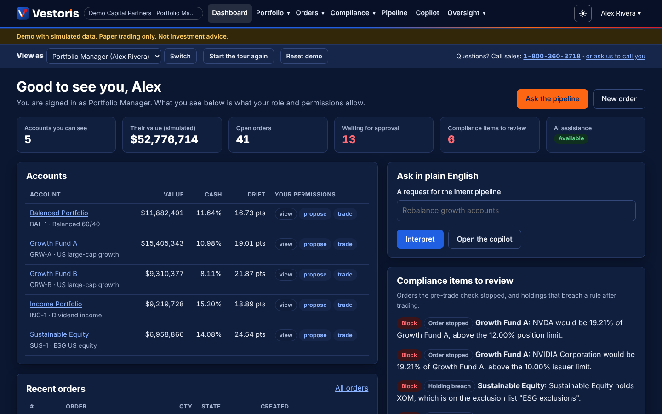Open the Alex Rivera user menu

(621, 13)
